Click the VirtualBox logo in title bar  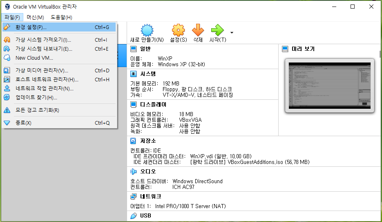click(7, 7)
